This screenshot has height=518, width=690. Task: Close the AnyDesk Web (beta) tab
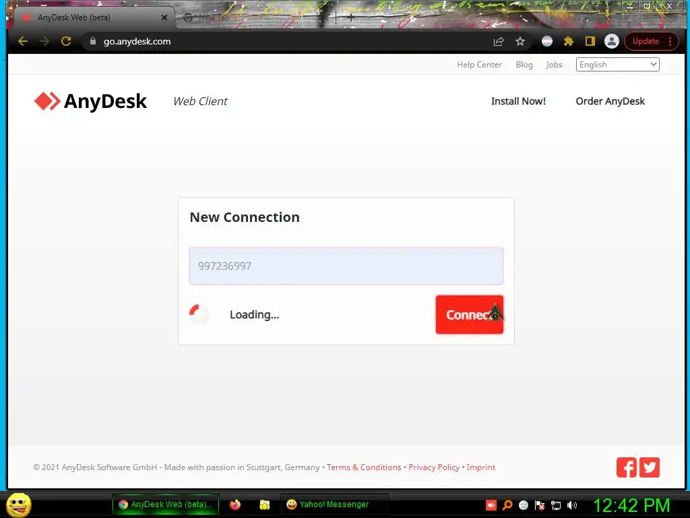coord(164,18)
